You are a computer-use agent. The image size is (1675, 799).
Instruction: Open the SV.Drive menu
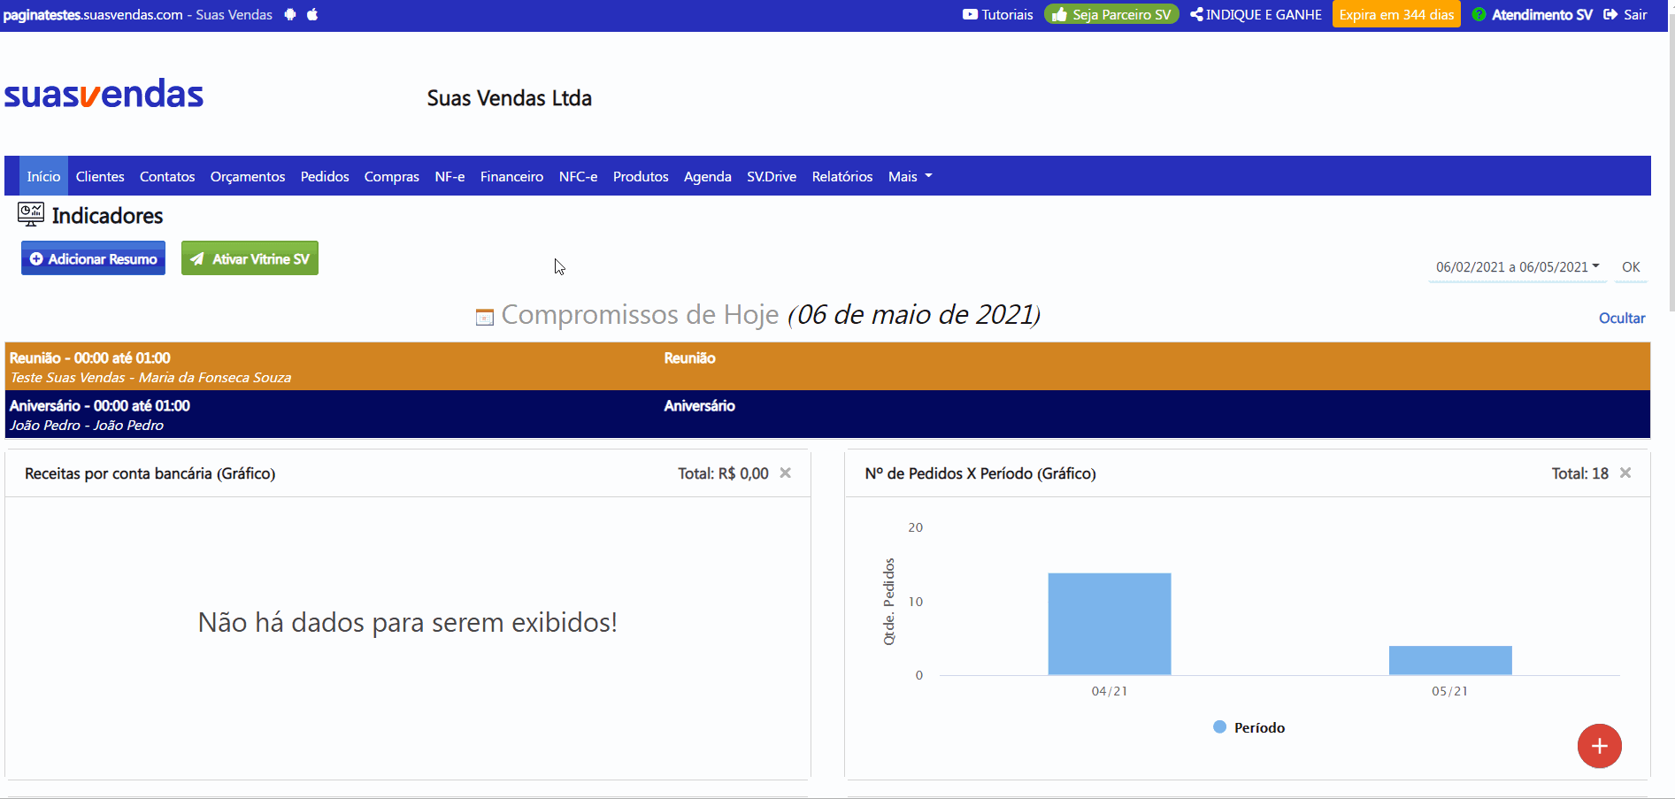point(772,176)
